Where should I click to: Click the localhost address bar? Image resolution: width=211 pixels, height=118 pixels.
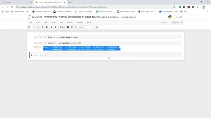click(x=94, y=7)
